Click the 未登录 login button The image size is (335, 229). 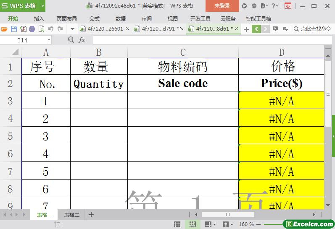coord(222,6)
